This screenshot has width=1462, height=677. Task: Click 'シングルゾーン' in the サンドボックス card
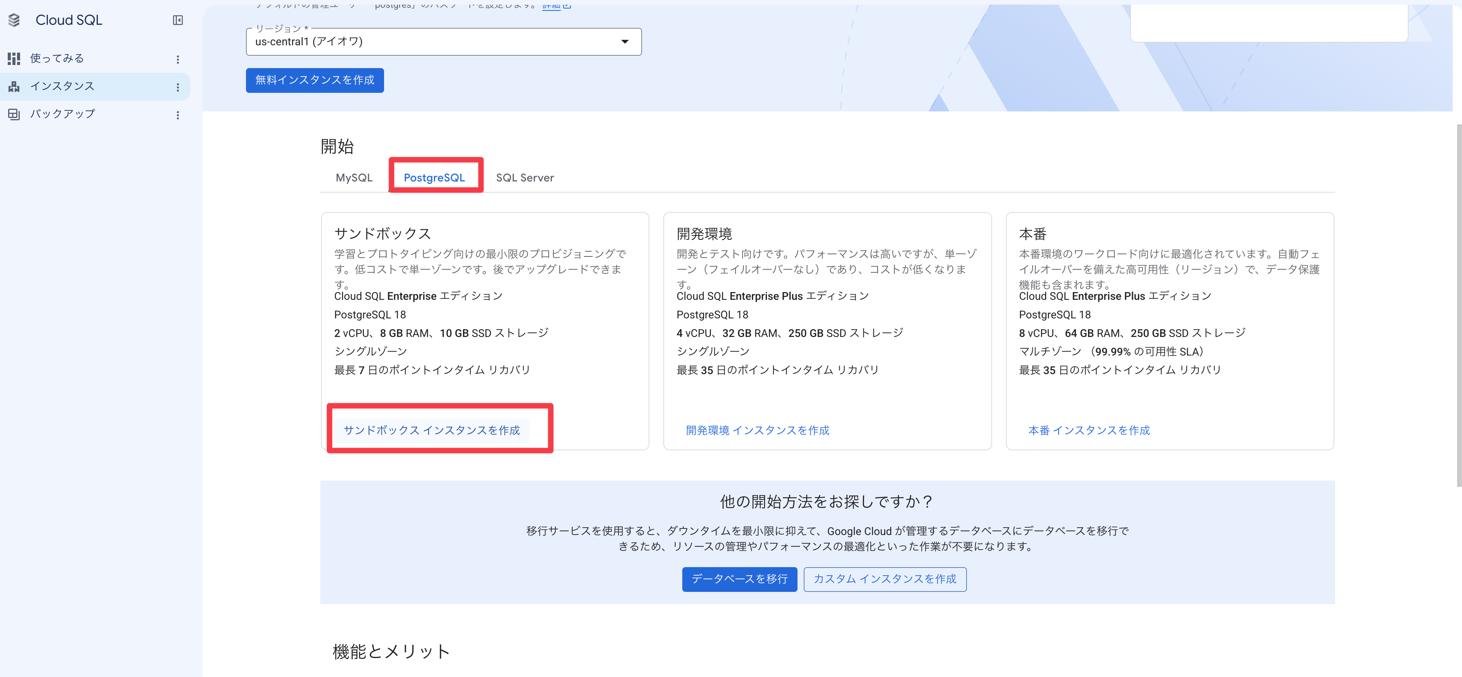point(371,352)
